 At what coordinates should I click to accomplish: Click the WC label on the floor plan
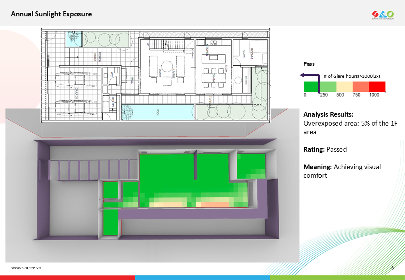click(x=112, y=74)
